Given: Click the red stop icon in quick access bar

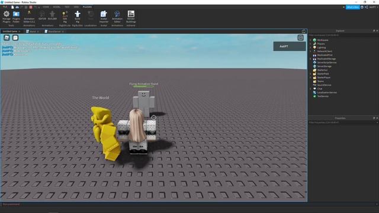Looking at the screenshot, I should point(31,7).
